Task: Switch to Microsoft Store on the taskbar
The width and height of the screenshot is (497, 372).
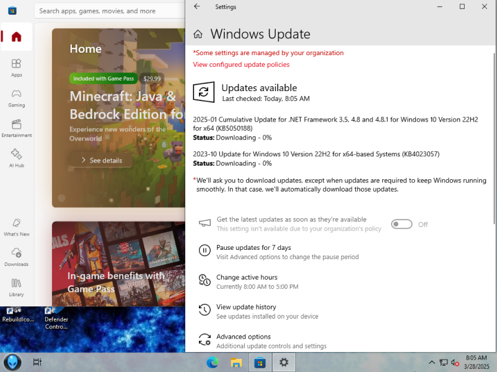Action: (260, 362)
